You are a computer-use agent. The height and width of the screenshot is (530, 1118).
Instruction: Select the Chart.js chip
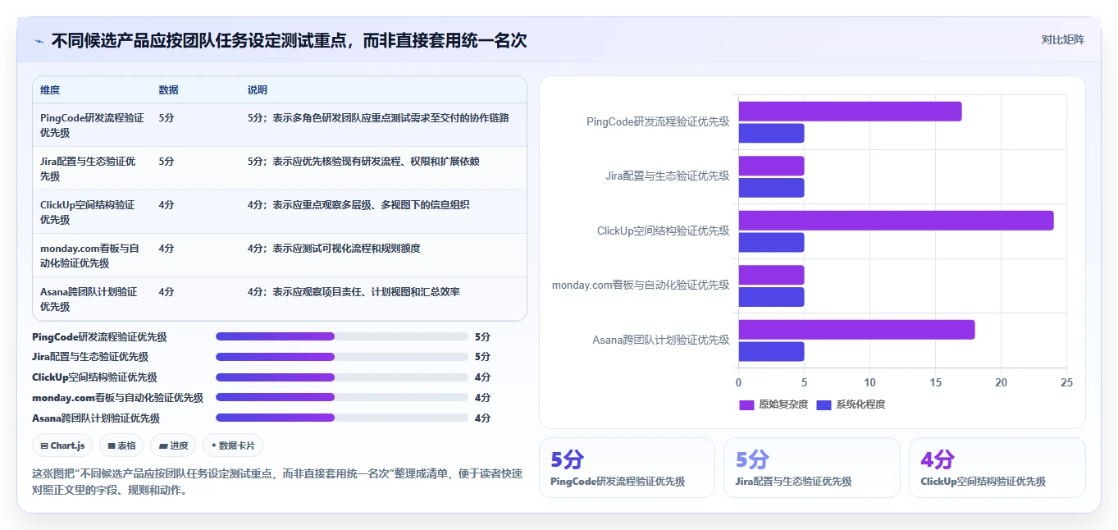click(62, 445)
